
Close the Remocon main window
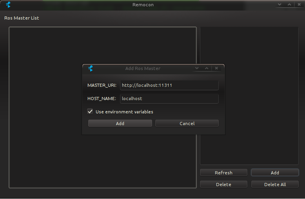click(x=299, y=5)
